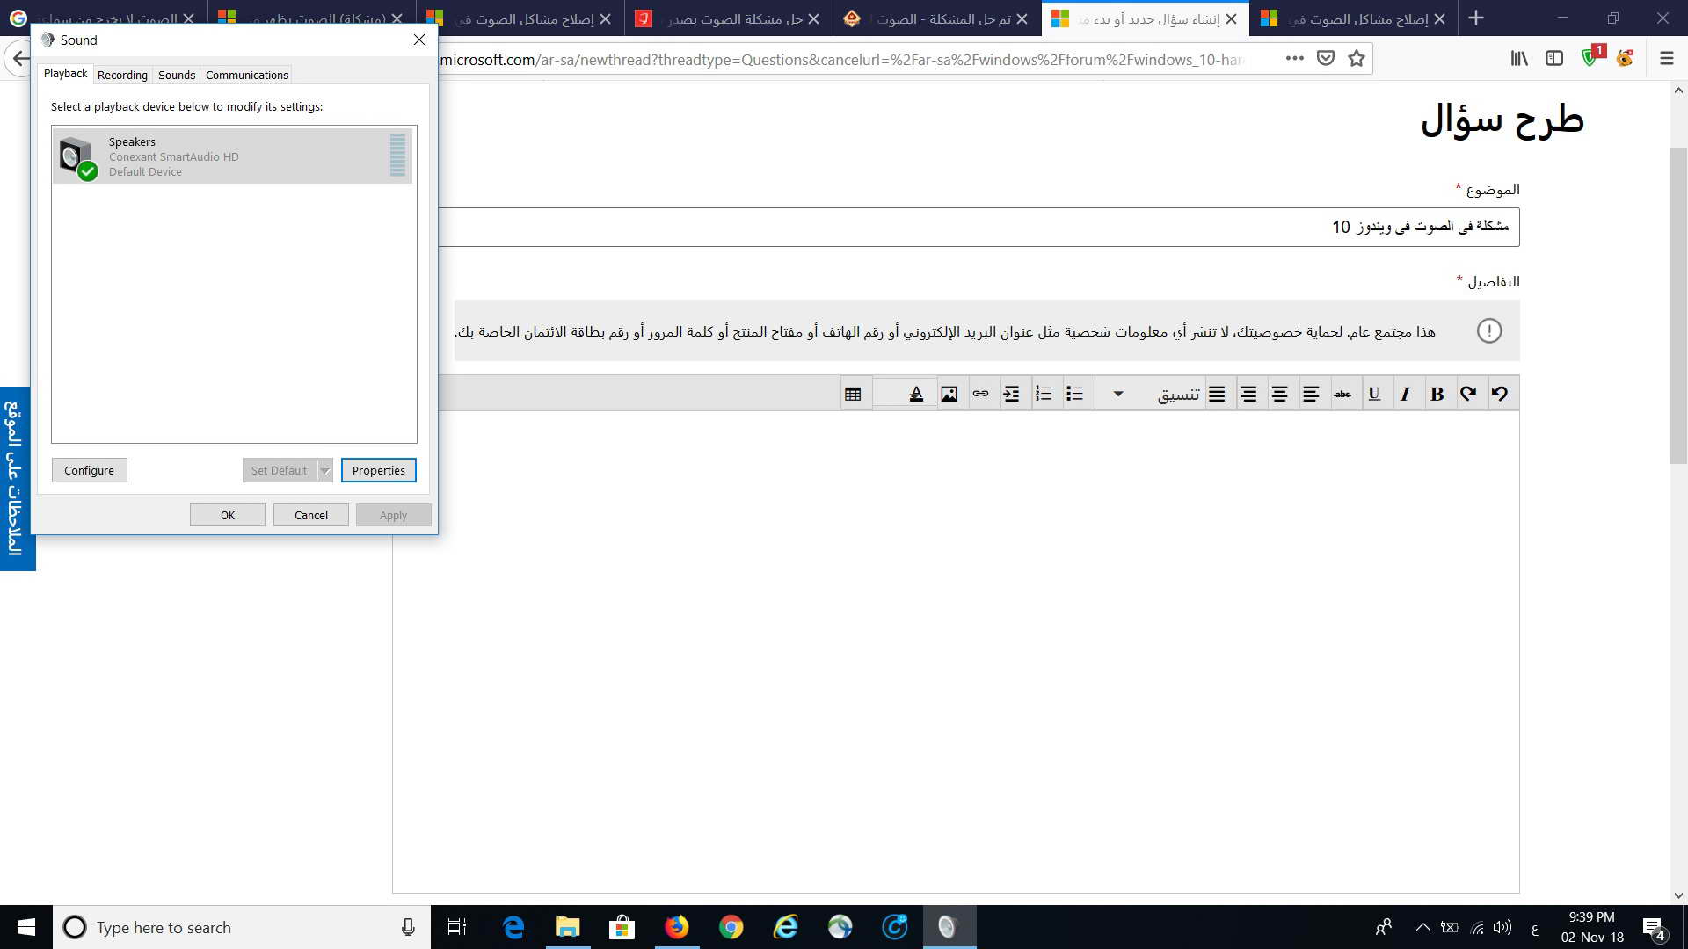
Task: Switch to the Sounds tab
Action: tap(175, 74)
